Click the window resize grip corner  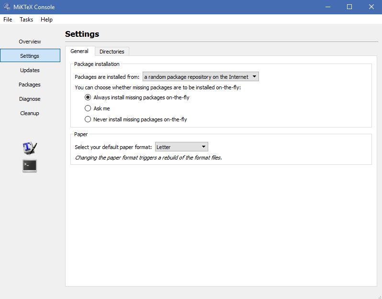379,296
